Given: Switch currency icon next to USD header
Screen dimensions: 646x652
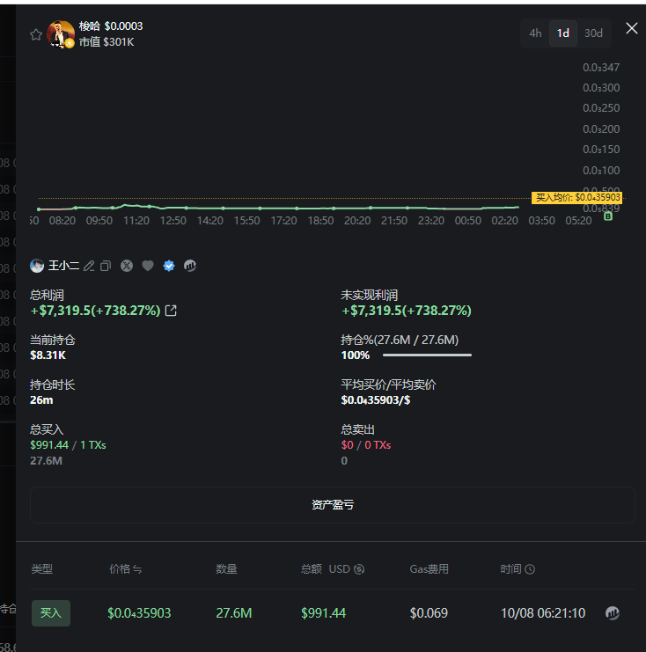Looking at the screenshot, I should pos(359,569).
